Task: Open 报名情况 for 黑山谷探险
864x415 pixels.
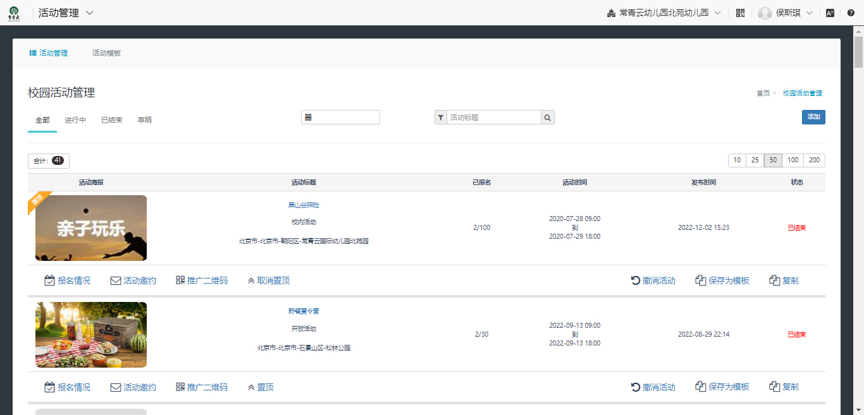Action: pyautogui.click(x=67, y=280)
